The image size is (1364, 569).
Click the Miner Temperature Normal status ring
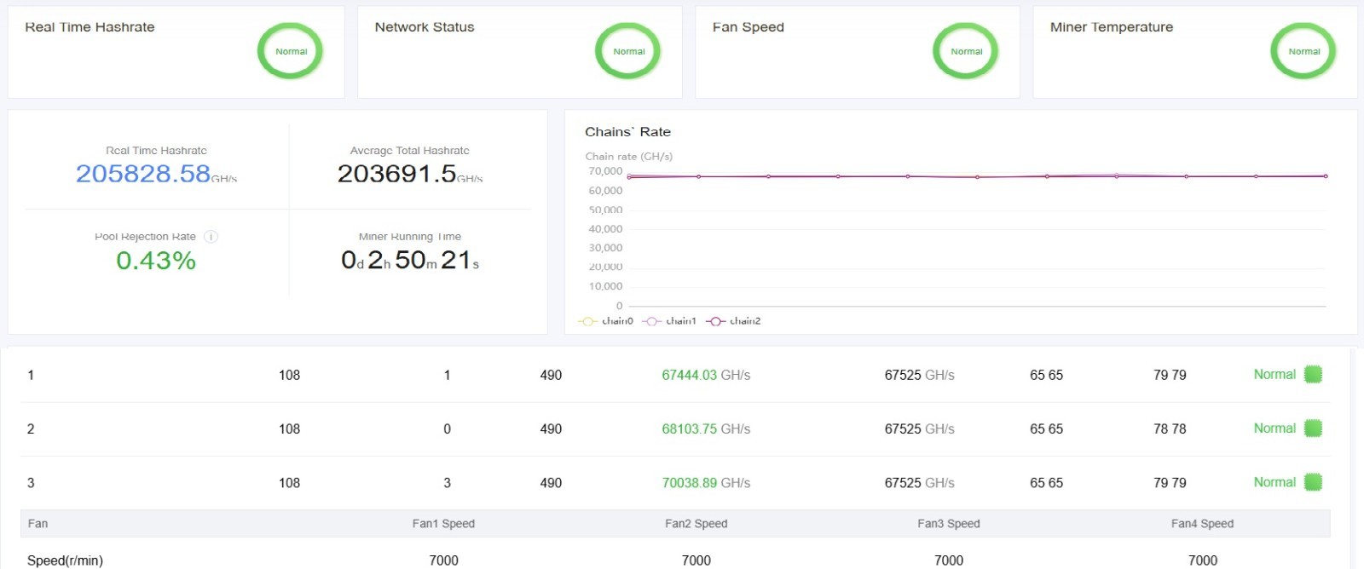[x=1303, y=51]
